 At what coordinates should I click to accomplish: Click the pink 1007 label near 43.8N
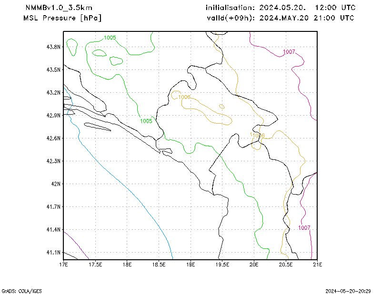(x=289, y=52)
